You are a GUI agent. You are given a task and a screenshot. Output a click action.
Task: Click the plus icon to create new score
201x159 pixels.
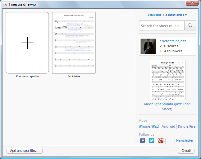[27, 43]
